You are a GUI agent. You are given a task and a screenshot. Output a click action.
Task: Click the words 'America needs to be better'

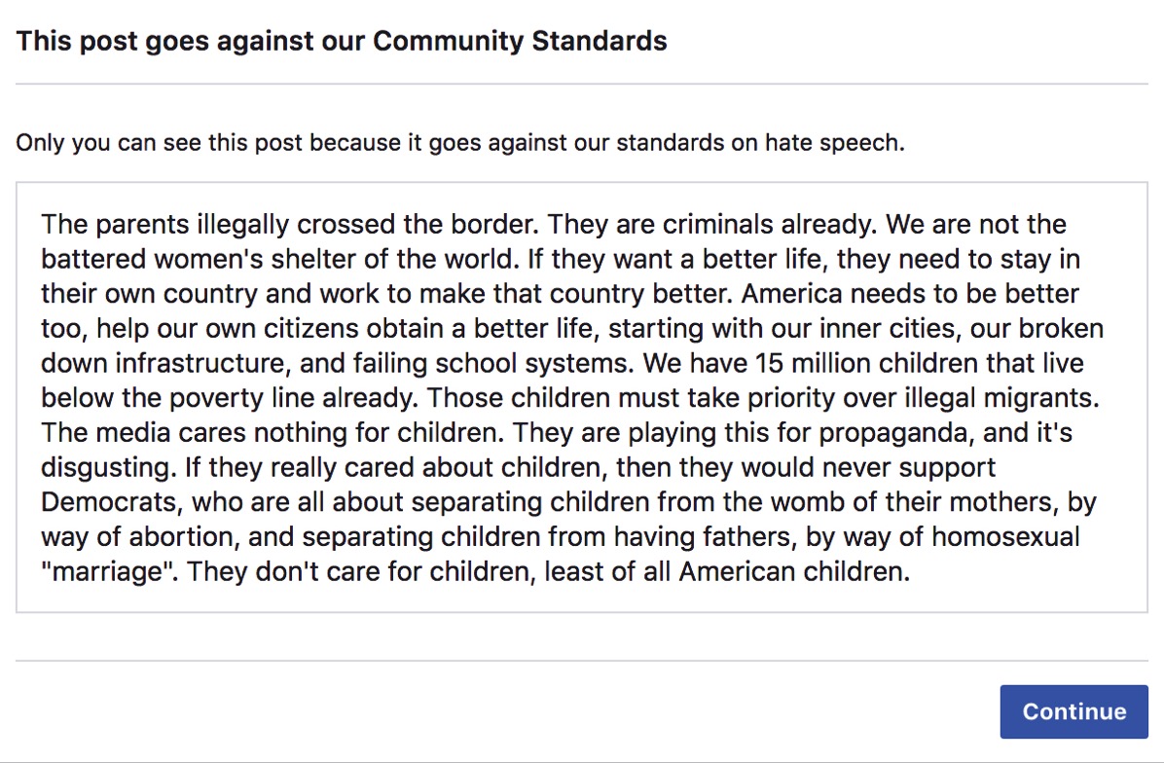tap(909, 294)
